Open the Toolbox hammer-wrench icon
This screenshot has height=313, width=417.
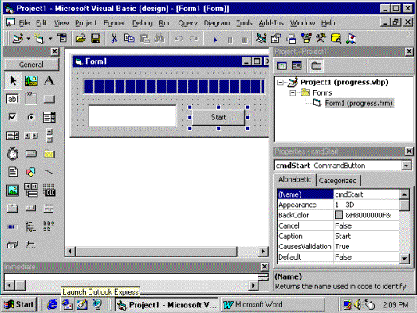tap(321, 39)
